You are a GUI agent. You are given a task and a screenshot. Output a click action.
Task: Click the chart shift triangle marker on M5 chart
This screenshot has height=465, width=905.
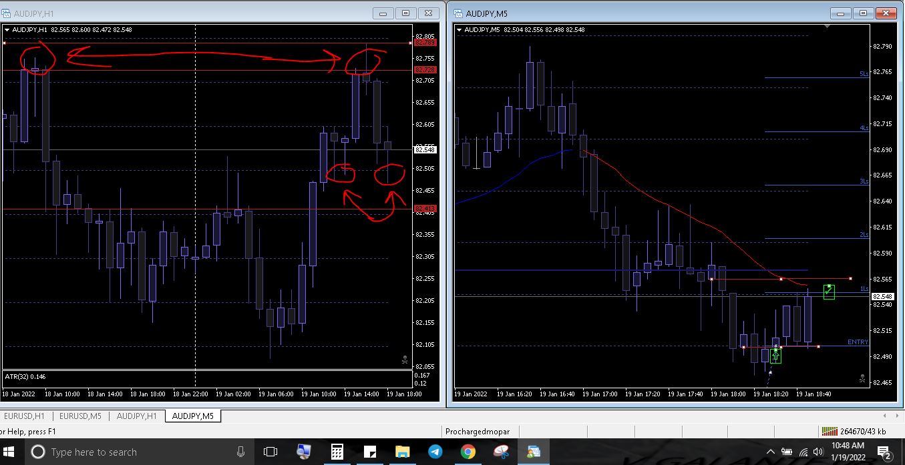[828, 27]
